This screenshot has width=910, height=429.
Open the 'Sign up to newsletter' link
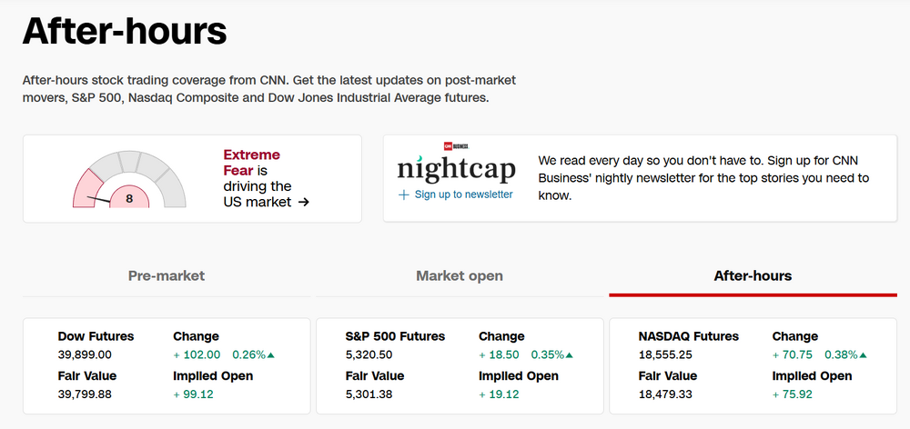(x=463, y=195)
